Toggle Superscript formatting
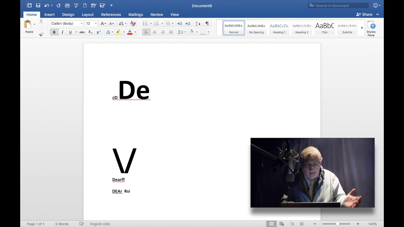The image size is (404, 227). click(98, 32)
